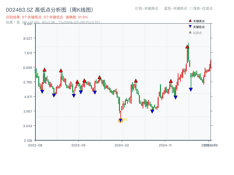Click the 2024-02 date axis label
The width and height of the screenshot is (234, 175).
122,145
